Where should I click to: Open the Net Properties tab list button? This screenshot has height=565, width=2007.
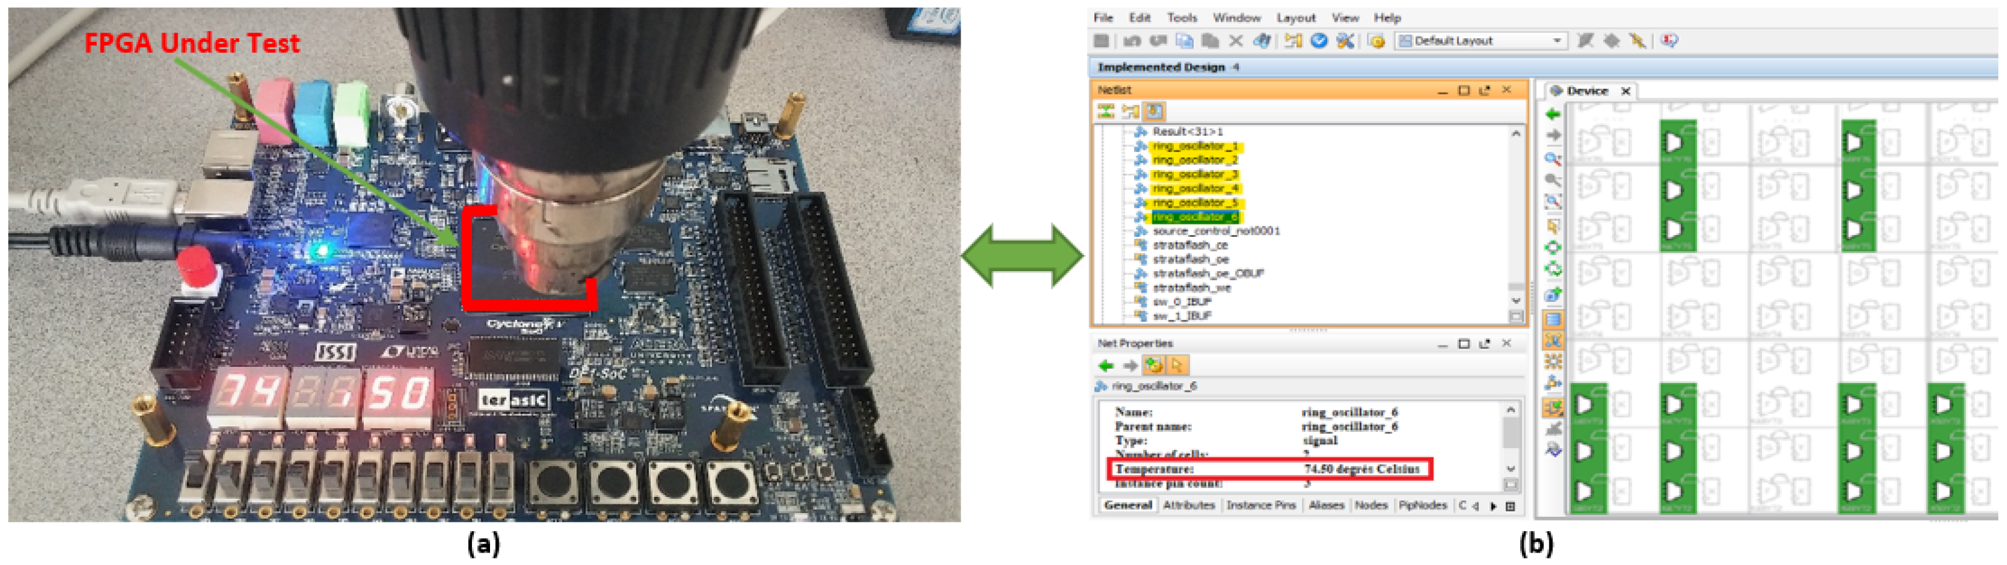pos(1510,506)
